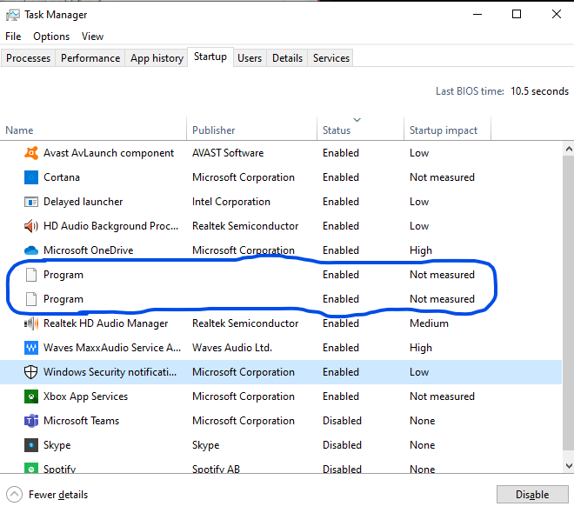Open the View menu
Image resolution: width=574 pixels, height=513 pixels.
pos(92,37)
